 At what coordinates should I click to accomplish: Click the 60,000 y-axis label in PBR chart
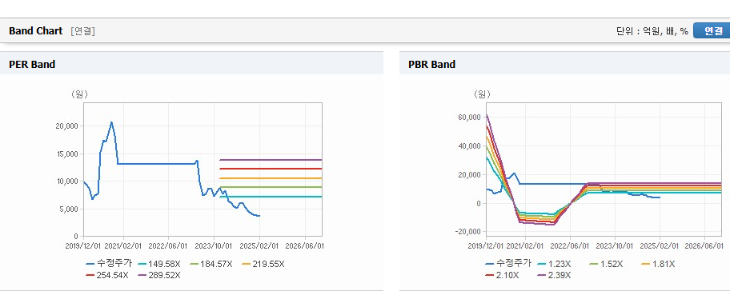pos(470,118)
